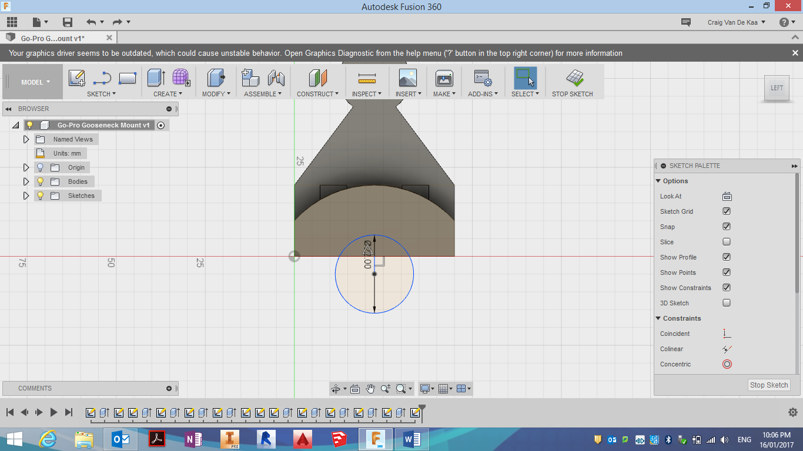Open the Display Settings dropdown
Screen dimensions: 803x451
tap(427, 389)
